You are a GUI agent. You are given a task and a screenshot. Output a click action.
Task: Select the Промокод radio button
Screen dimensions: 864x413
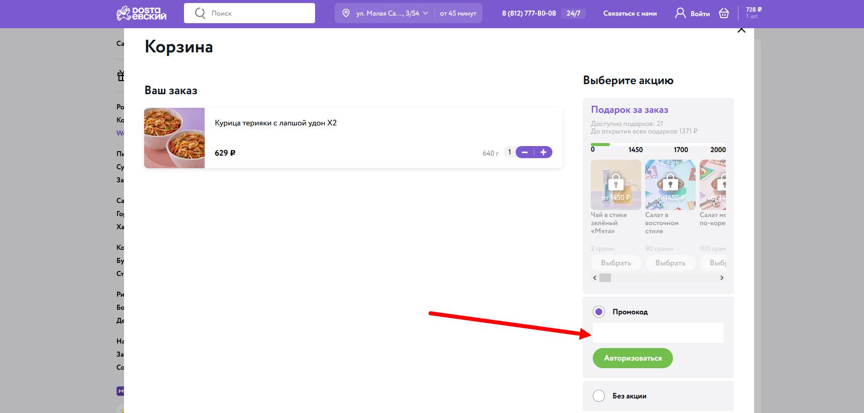[599, 312]
